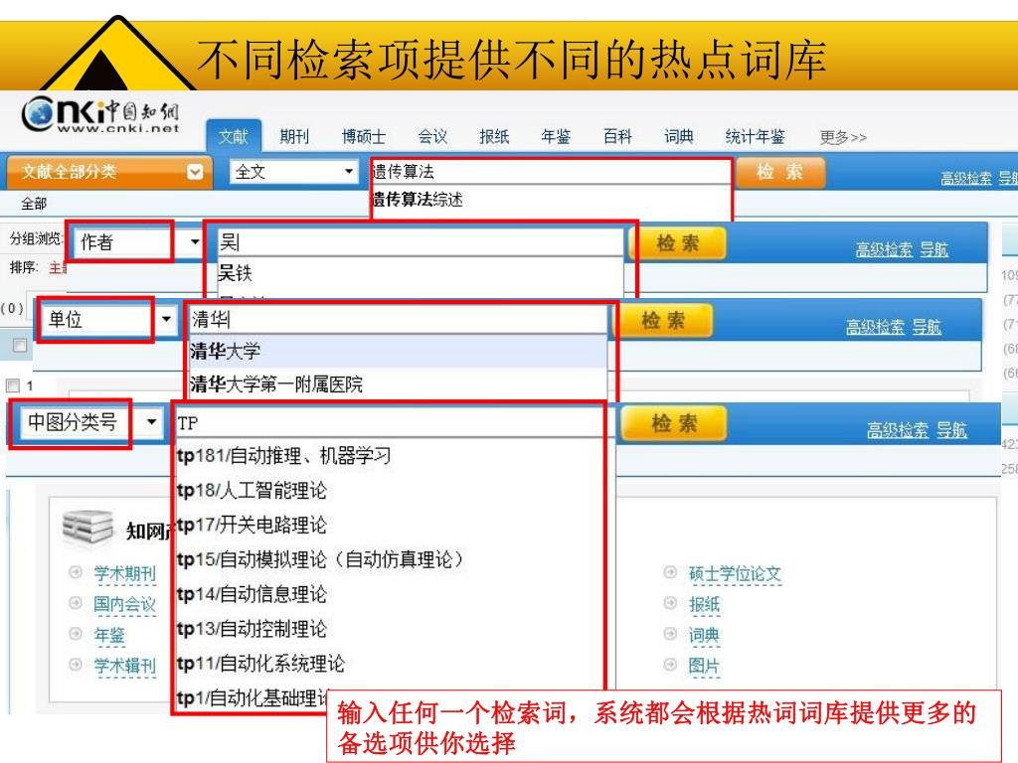Open 导航 link in the 单位 row
1018x763 pixels.
[927, 326]
